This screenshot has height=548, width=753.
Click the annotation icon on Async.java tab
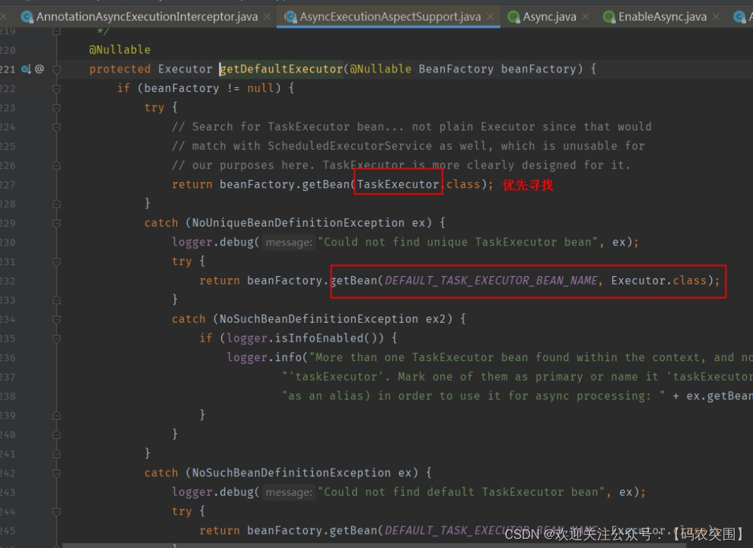coord(513,17)
